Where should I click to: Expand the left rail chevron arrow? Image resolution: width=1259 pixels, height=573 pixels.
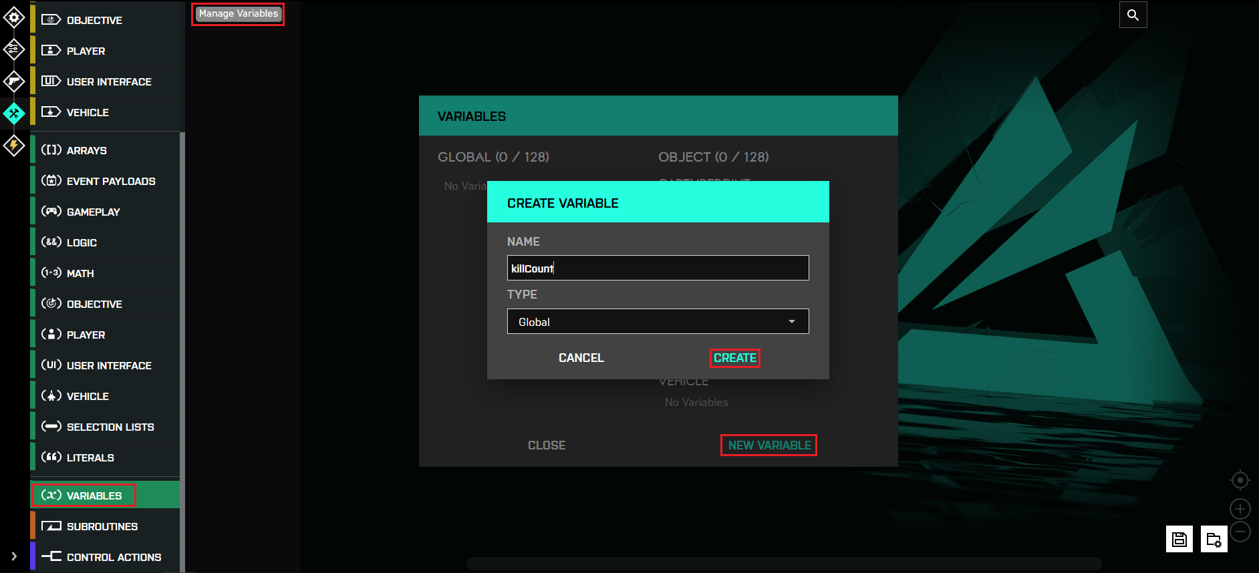click(x=14, y=556)
